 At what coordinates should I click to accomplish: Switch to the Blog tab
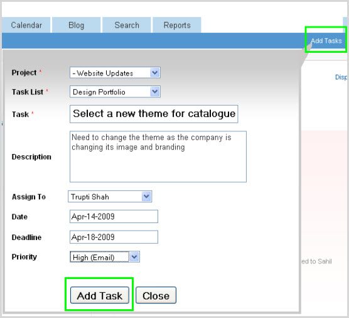(77, 25)
